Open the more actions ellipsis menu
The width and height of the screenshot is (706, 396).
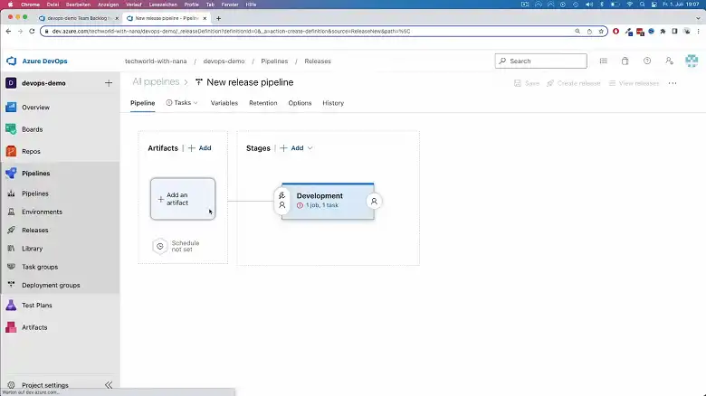click(673, 83)
